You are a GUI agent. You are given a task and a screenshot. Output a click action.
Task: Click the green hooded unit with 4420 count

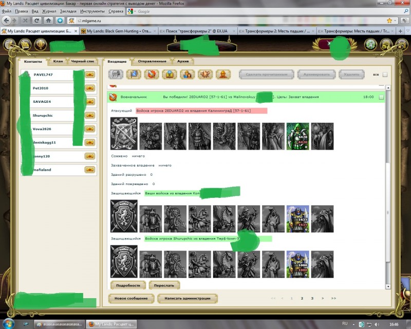(x=297, y=136)
